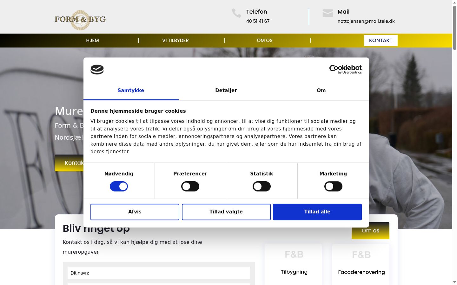Enable the Marketing cookie switch
The height and width of the screenshot is (285, 457).
(x=333, y=187)
